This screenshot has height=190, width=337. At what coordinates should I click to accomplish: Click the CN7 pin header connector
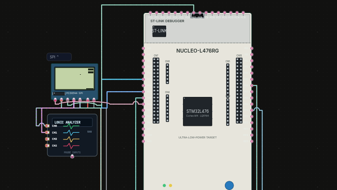click(156, 91)
